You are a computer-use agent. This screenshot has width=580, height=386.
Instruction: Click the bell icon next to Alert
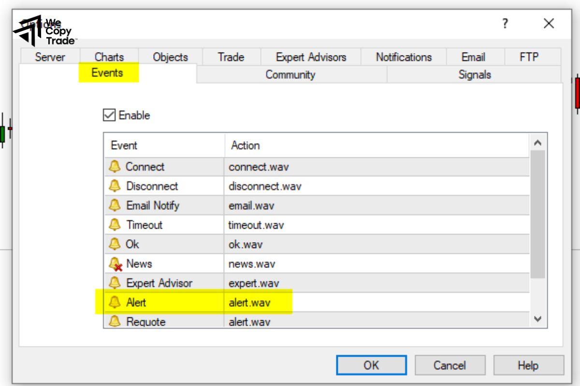point(116,302)
